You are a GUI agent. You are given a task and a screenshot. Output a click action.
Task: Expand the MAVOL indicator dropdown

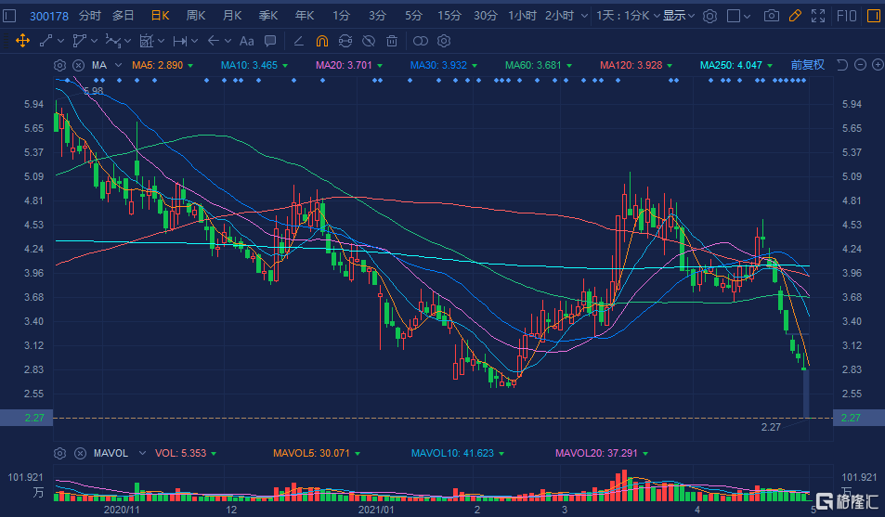point(141,454)
